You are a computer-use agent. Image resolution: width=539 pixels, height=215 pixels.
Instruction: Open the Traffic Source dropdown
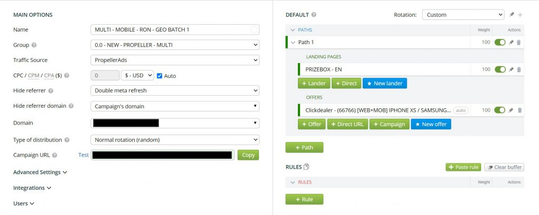[x=175, y=60]
